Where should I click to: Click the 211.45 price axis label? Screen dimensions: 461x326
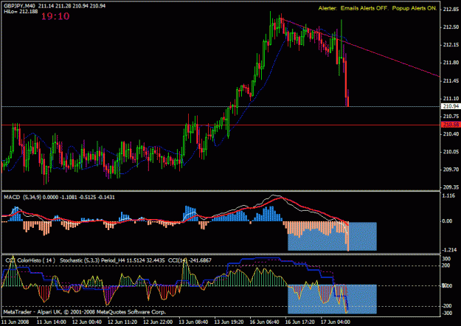(451, 81)
